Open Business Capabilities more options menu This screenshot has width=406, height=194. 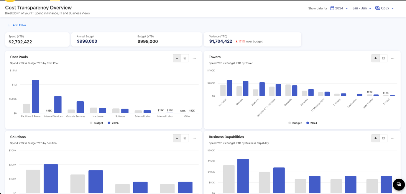[x=393, y=138]
